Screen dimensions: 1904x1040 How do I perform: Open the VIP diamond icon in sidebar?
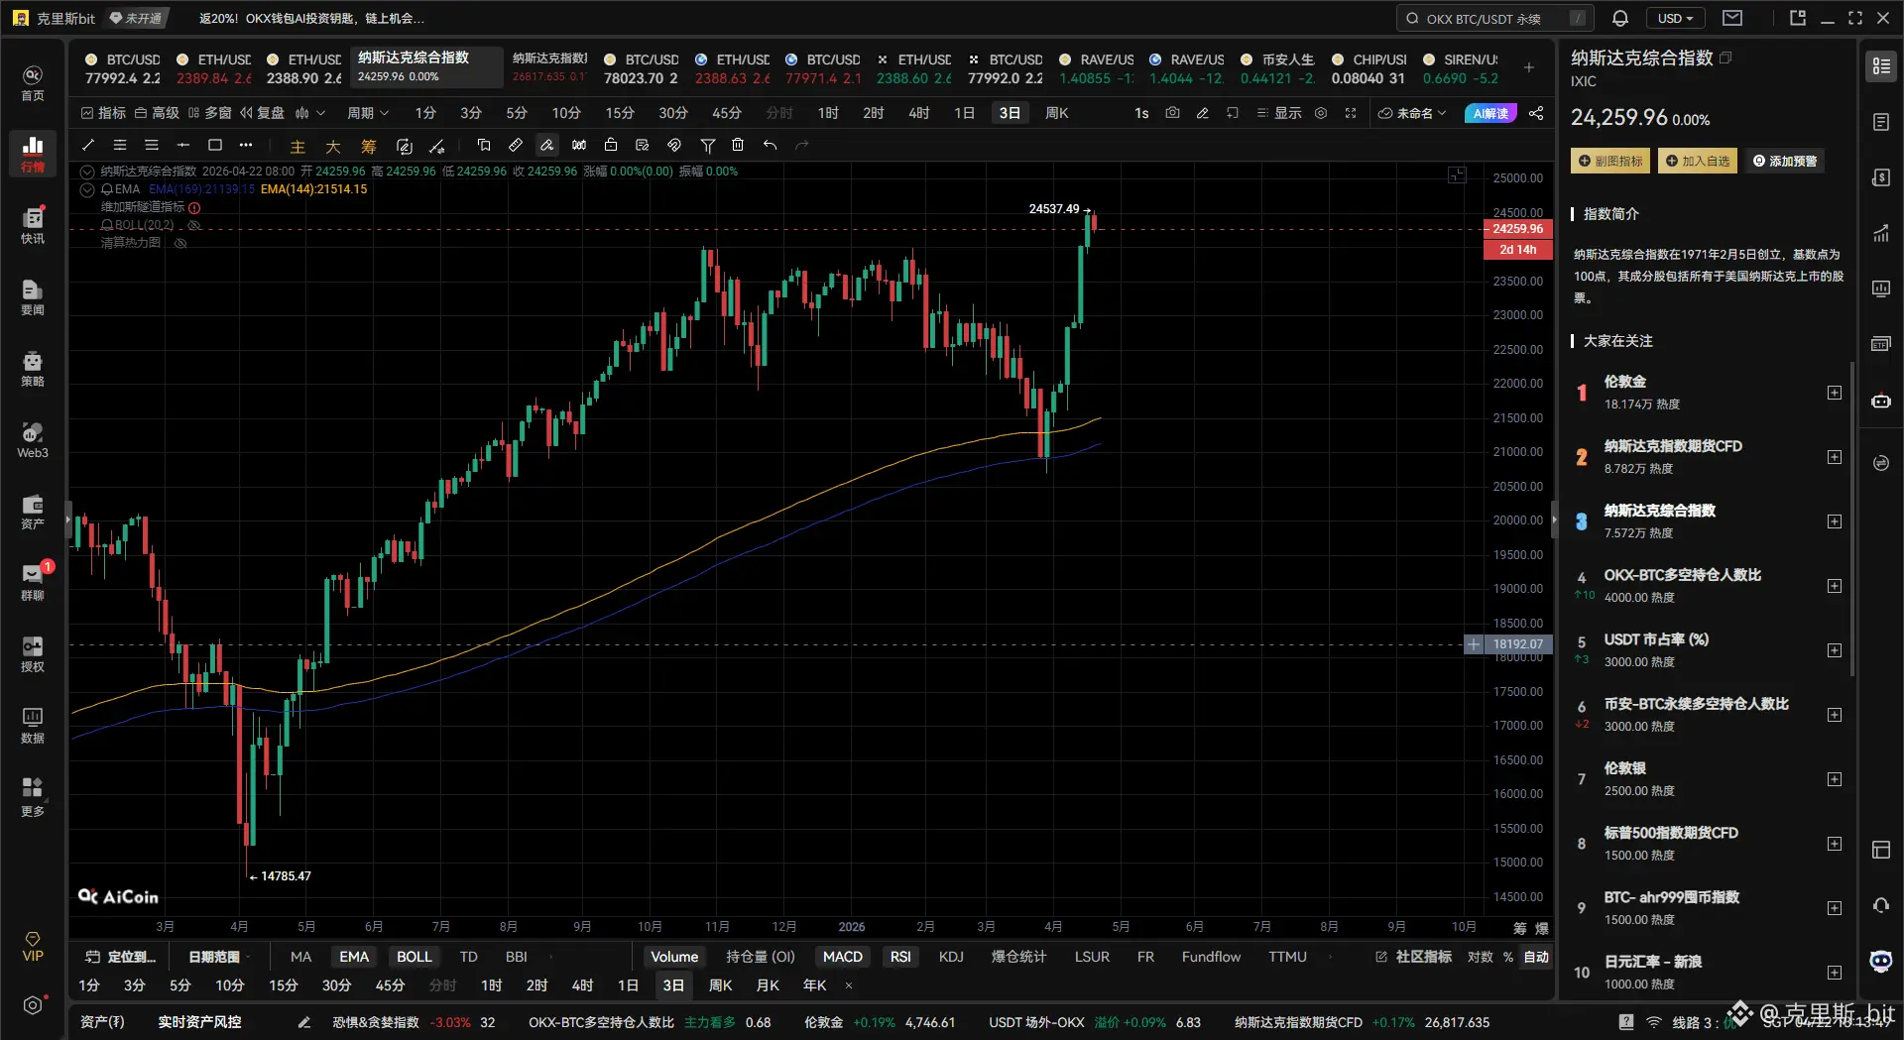[33, 946]
